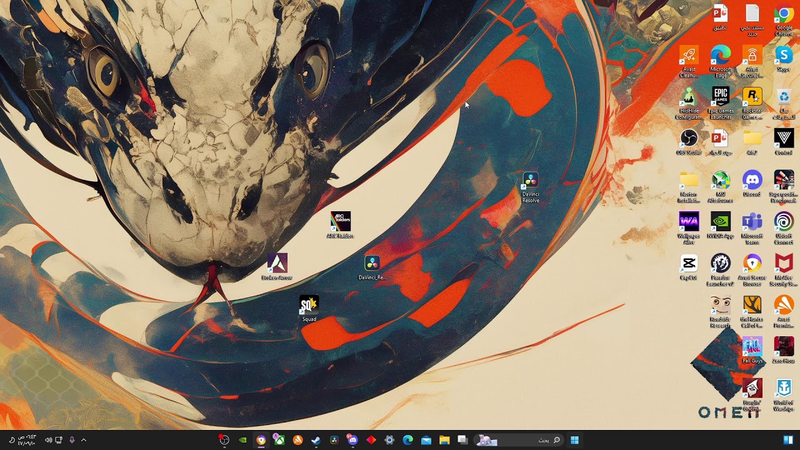Select the text document icon beside Google Chrome
The width and height of the screenshot is (800, 450).
[x=752, y=20]
